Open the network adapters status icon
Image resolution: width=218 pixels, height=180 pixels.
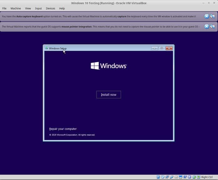coord(167,177)
